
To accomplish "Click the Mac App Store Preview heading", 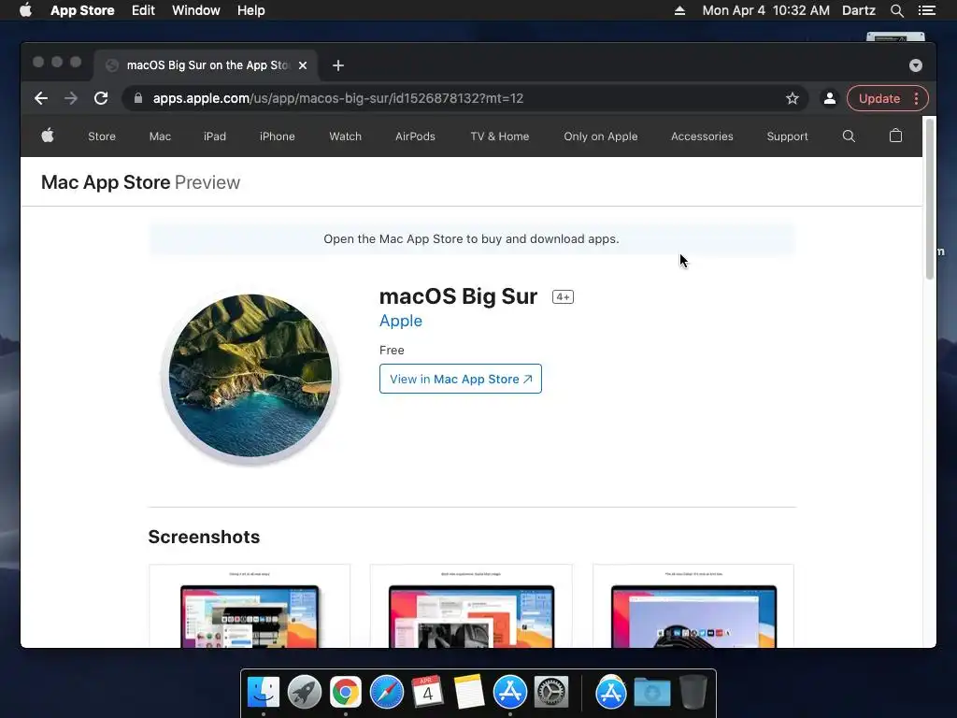I will pyautogui.click(x=140, y=182).
